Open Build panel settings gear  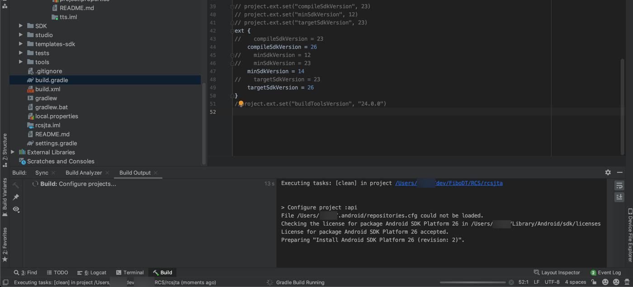608,172
